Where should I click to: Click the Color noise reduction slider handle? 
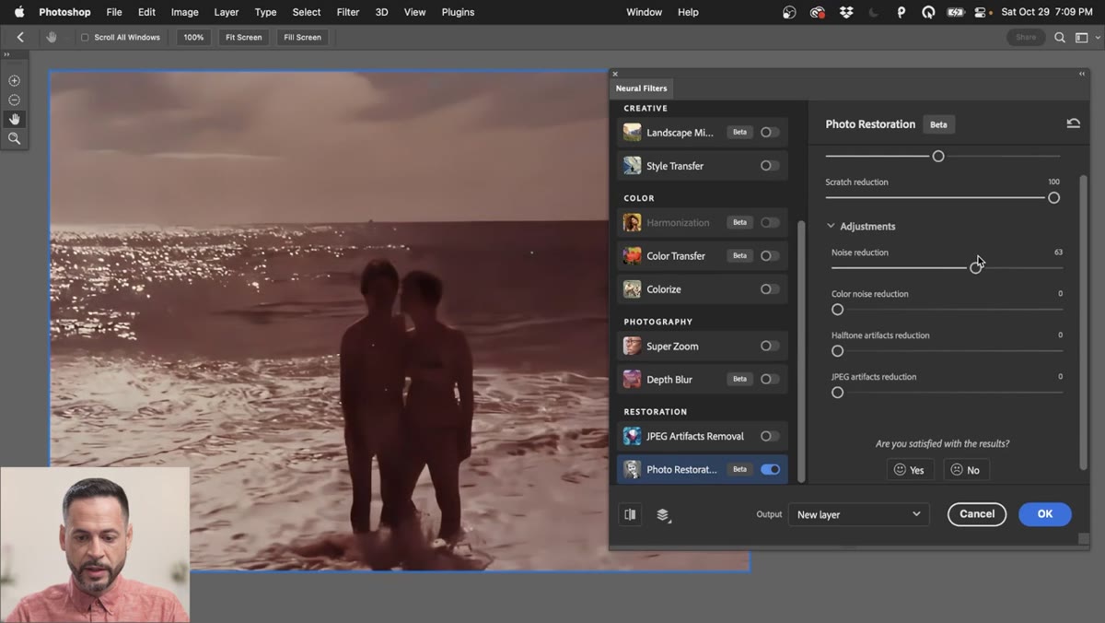(837, 310)
